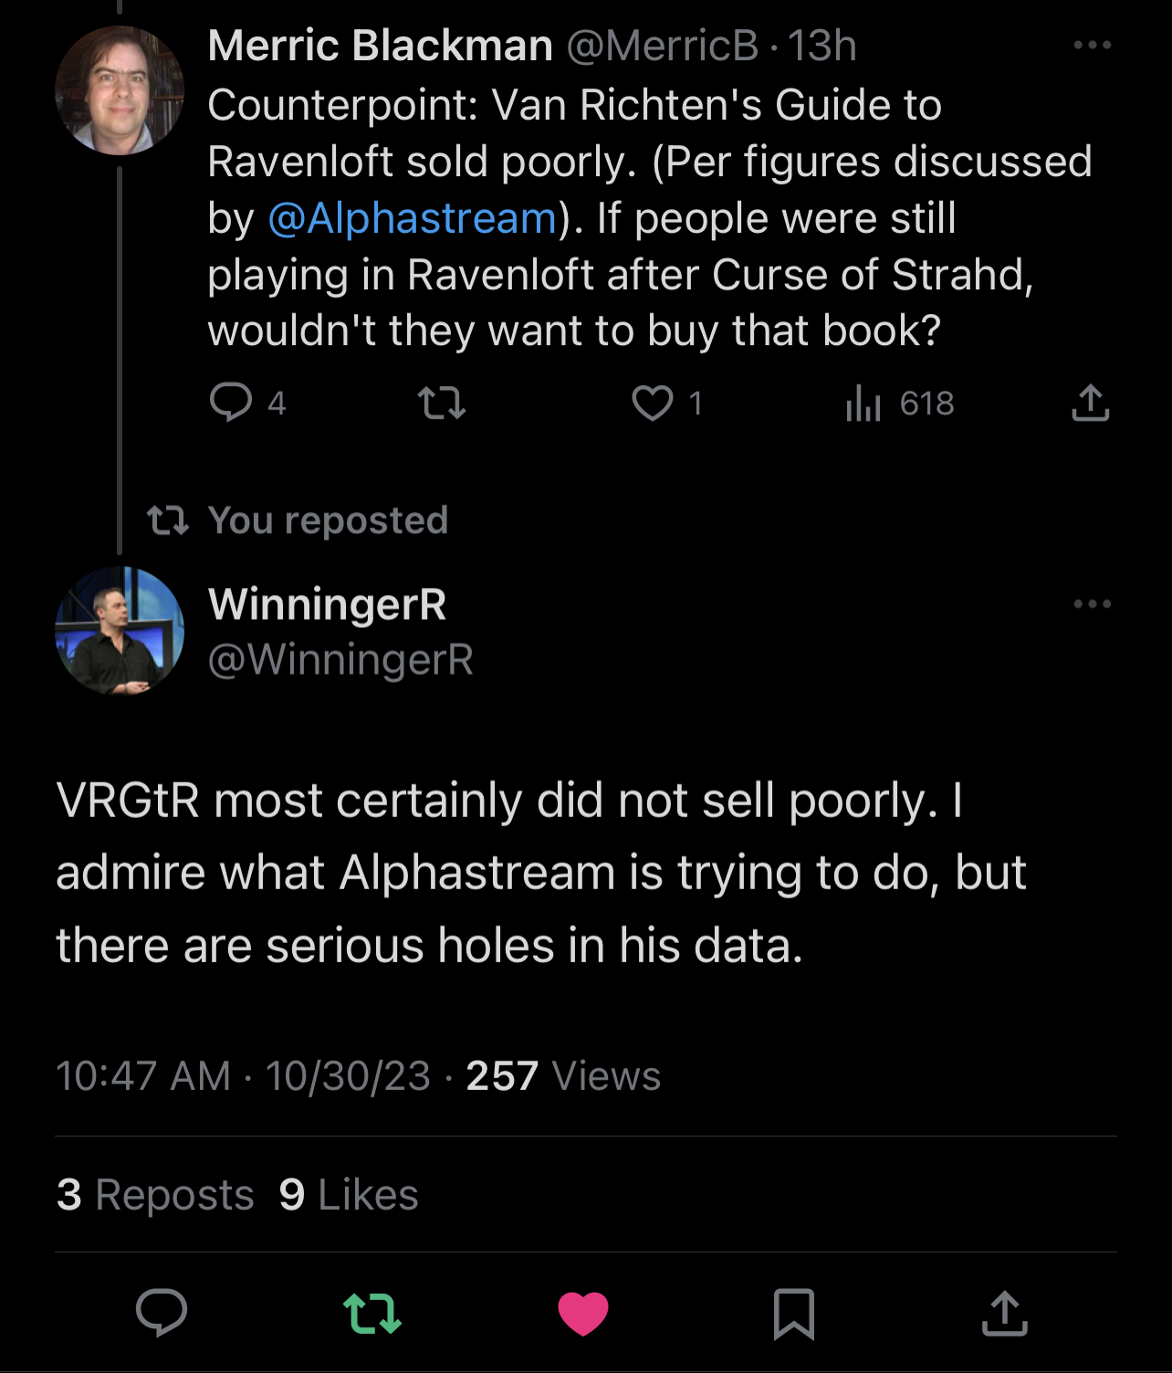This screenshot has height=1373, width=1172.
Task: Share WinningerR's tweet
Action: point(1004,1313)
